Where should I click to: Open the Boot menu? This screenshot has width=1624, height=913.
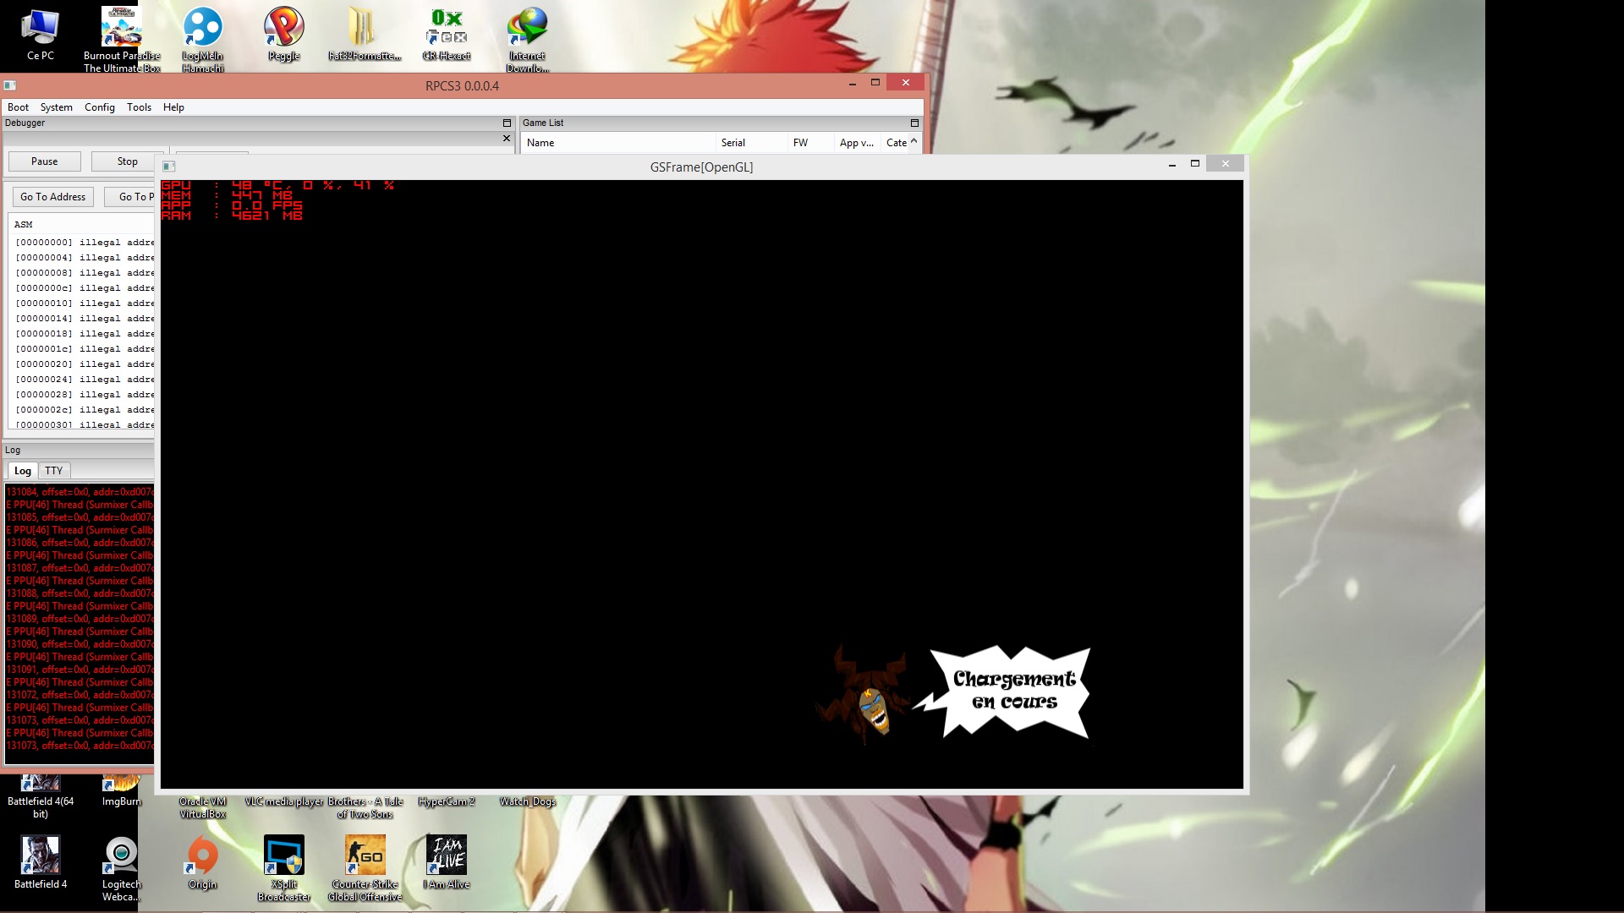18,107
